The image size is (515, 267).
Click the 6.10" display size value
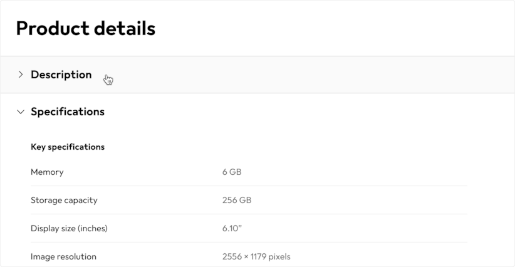[232, 228]
